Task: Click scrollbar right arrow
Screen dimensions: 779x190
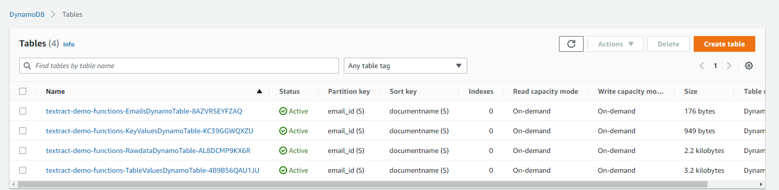Action: point(761,185)
